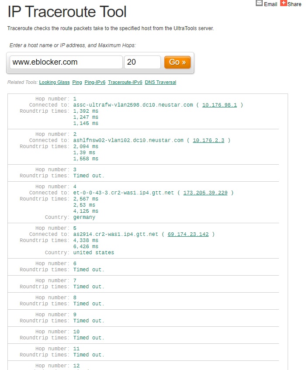Click the Email envelope icon
The height and width of the screenshot is (370, 306).
click(259, 3)
